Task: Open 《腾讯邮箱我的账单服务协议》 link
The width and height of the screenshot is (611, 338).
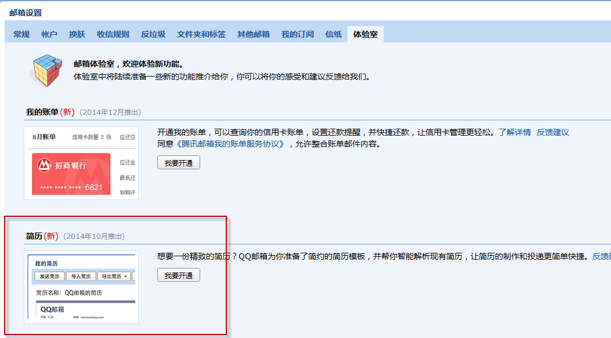Action: click(x=230, y=144)
